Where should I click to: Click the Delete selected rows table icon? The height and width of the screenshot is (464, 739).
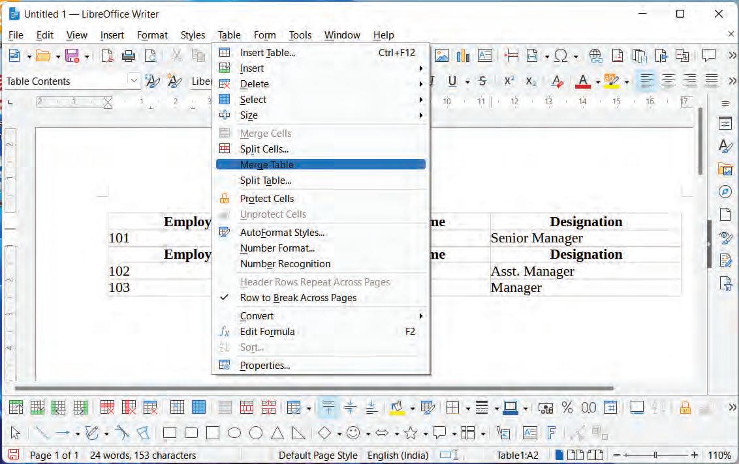(x=108, y=407)
